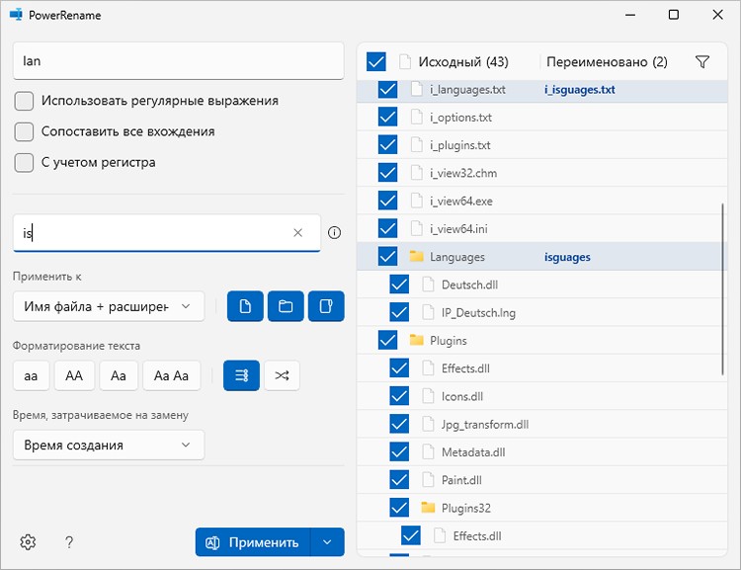Apply 'Aa Aa' capitalize each word formatting
Image resolution: width=741 pixels, height=570 pixels.
[171, 375]
